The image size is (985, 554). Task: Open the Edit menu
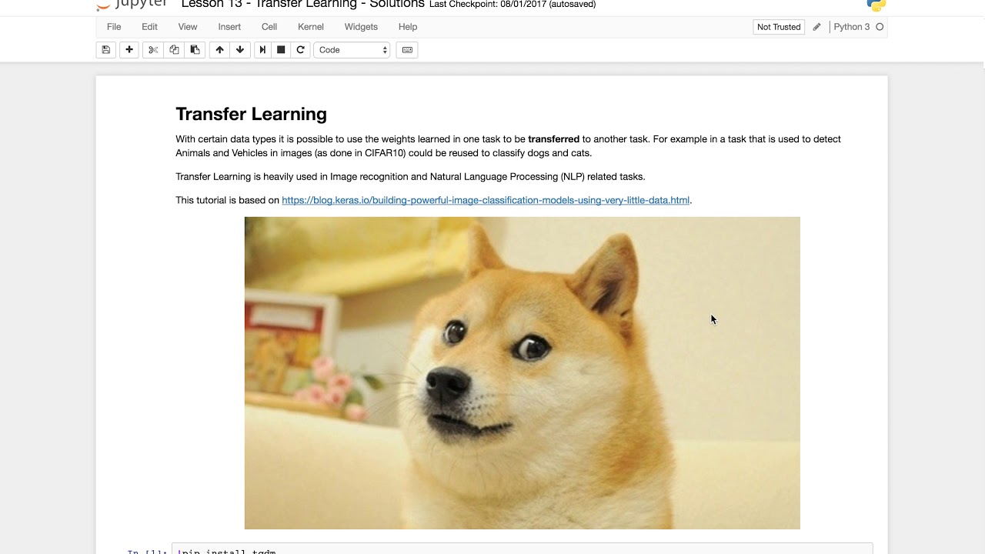click(149, 27)
